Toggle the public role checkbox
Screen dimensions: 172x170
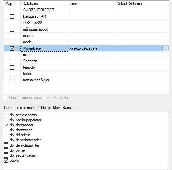[x=6, y=160]
